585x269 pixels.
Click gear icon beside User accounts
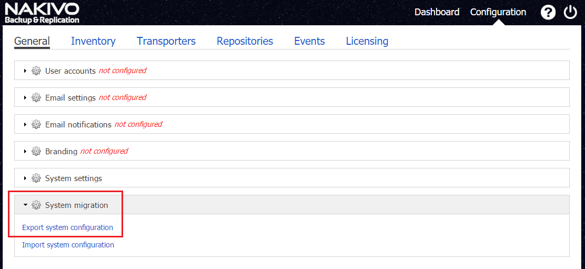click(36, 71)
